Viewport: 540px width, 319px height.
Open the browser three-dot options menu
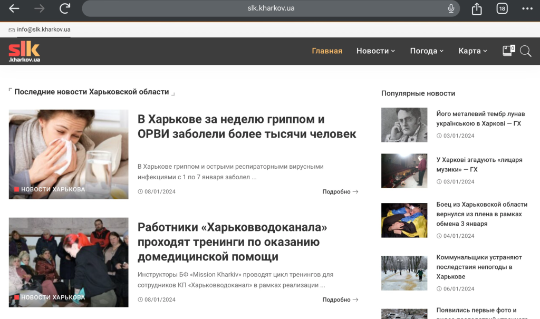527,8
